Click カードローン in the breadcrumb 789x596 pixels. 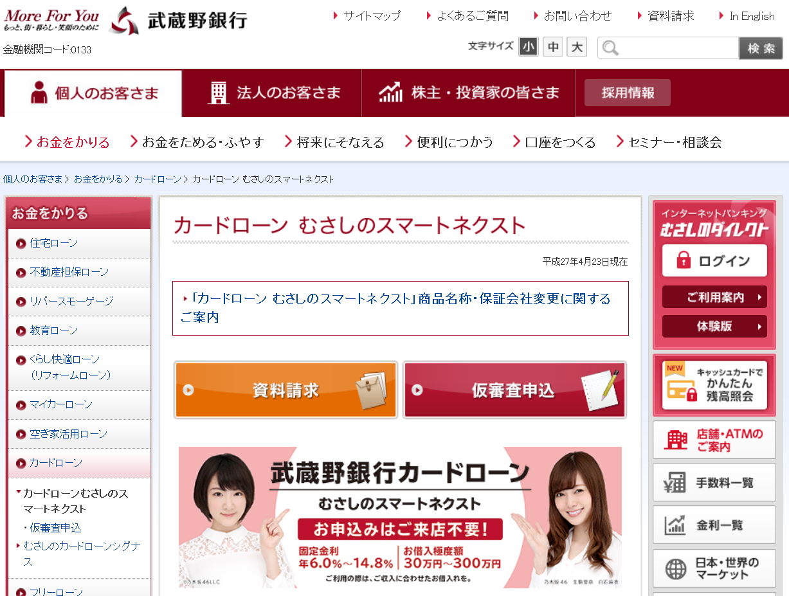tap(158, 179)
